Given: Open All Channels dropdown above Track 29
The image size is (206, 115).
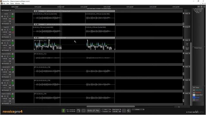Looking at the screenshot, I should point(6,24).
